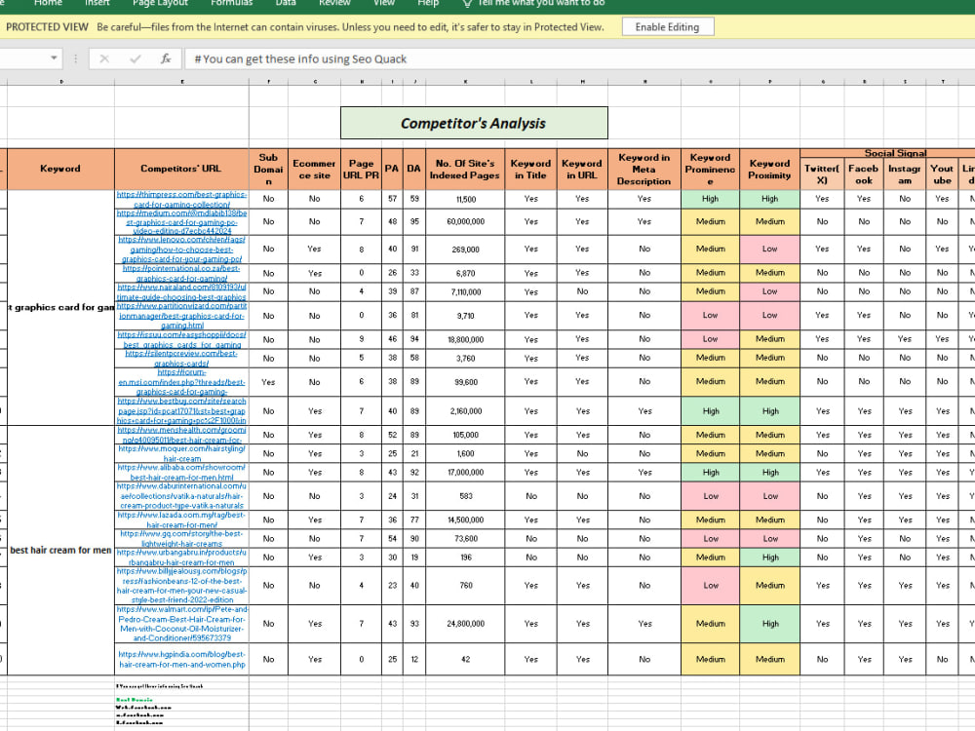
Task: Open the Formulas tab
Action: tap(231, 3)
